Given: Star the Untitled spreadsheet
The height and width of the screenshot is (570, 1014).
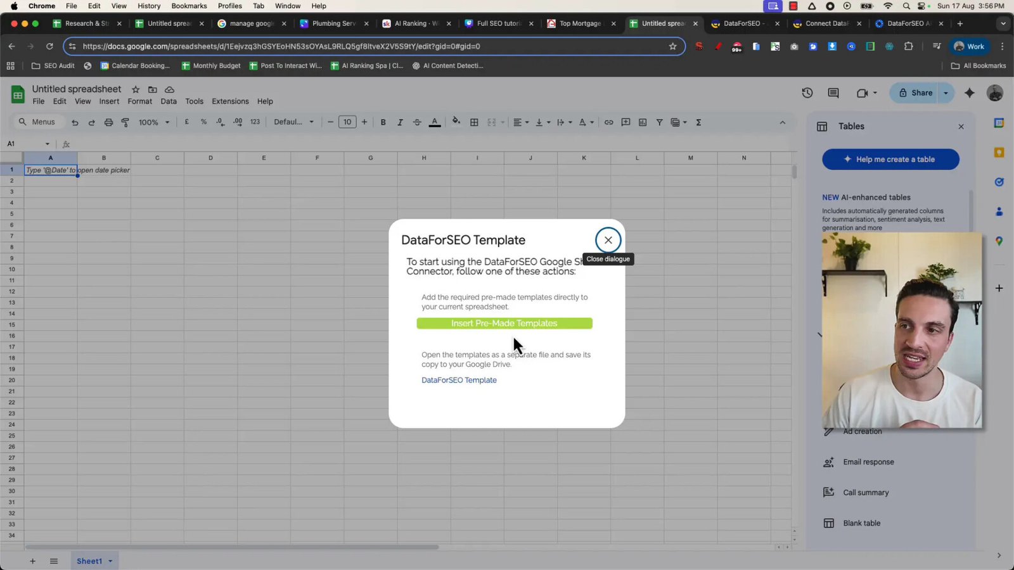Looking at the screenshot, I should tap(136, 90).
